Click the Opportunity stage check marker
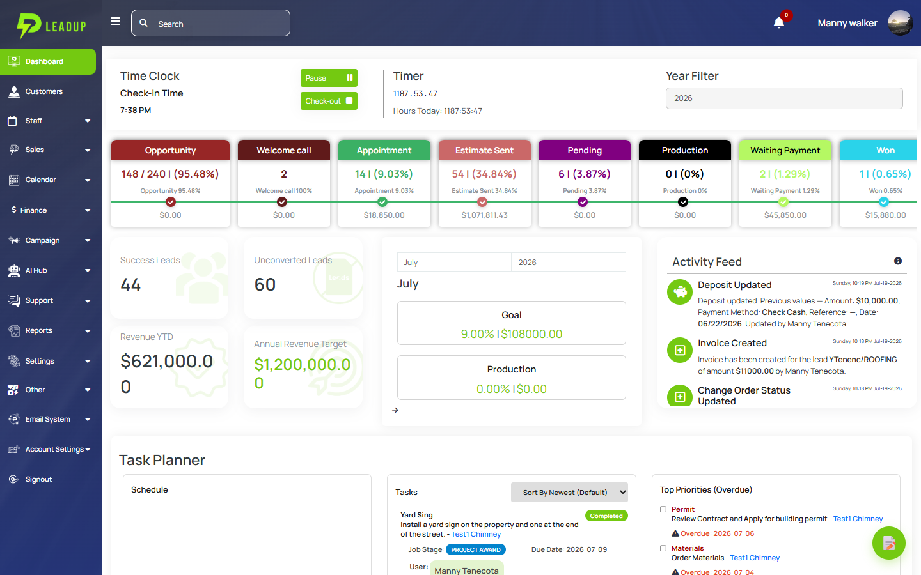The width and height of the screenshot is (921, 575). 170,202
